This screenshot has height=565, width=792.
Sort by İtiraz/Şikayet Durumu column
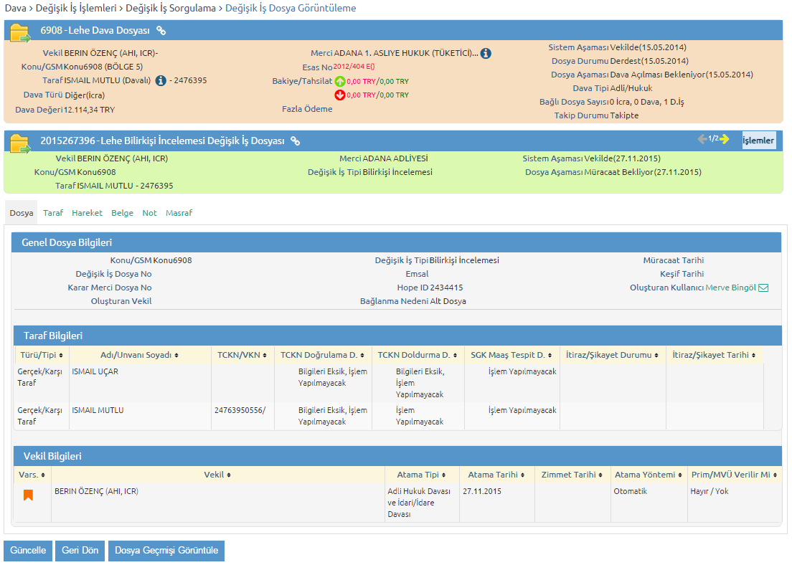pos(612,355)
